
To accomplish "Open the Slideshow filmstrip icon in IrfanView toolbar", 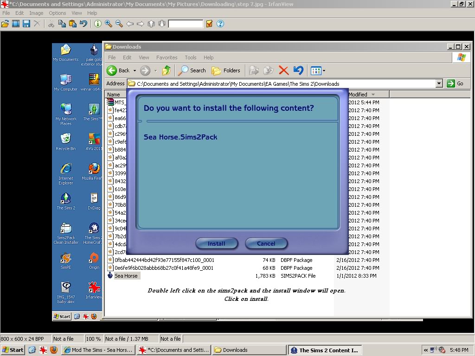I will 16,24.
